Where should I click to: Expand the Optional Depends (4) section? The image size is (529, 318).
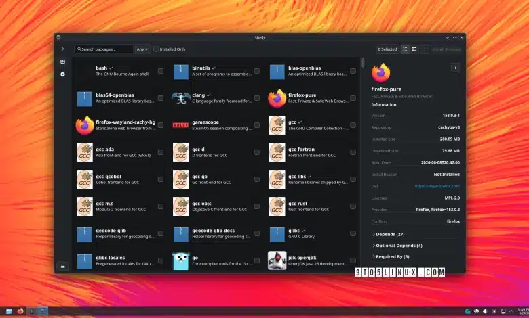[x=397, y=246]
